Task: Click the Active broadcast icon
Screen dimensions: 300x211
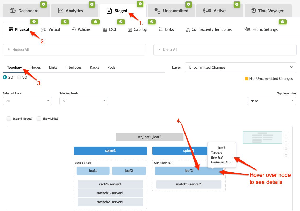Action: 207,10
